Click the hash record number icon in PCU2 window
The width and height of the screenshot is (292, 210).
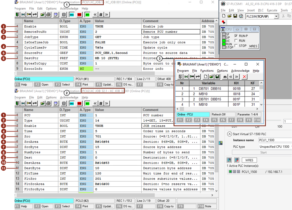tap(101, 103)
